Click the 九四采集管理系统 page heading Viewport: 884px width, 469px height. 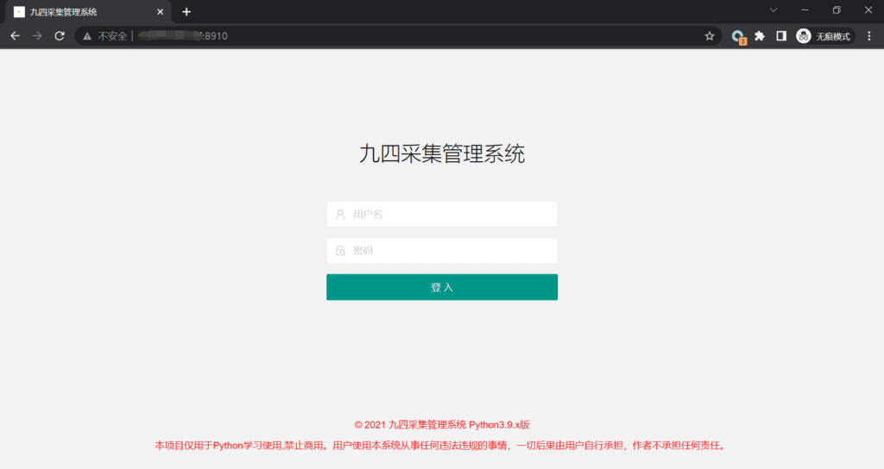442,153
